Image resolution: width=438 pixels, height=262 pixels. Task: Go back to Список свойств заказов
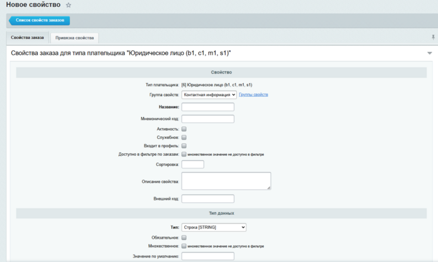pyautogui.click(x=40, y=20)
